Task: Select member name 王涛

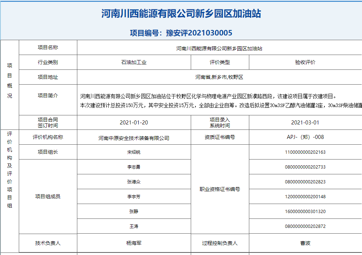Action: pyautogui.click(x=134, y=226)
